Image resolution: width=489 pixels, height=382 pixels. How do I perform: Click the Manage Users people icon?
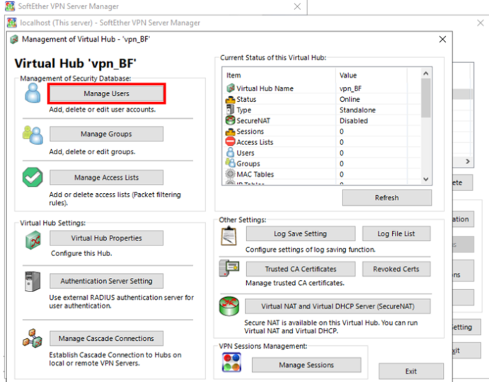(x=33, y=94)
